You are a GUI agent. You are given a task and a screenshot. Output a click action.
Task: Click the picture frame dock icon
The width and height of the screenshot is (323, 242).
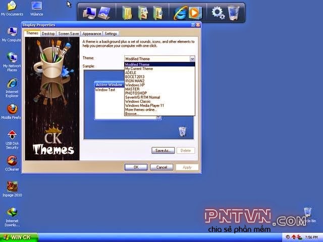pyautogui.click(x=105, y=13)
